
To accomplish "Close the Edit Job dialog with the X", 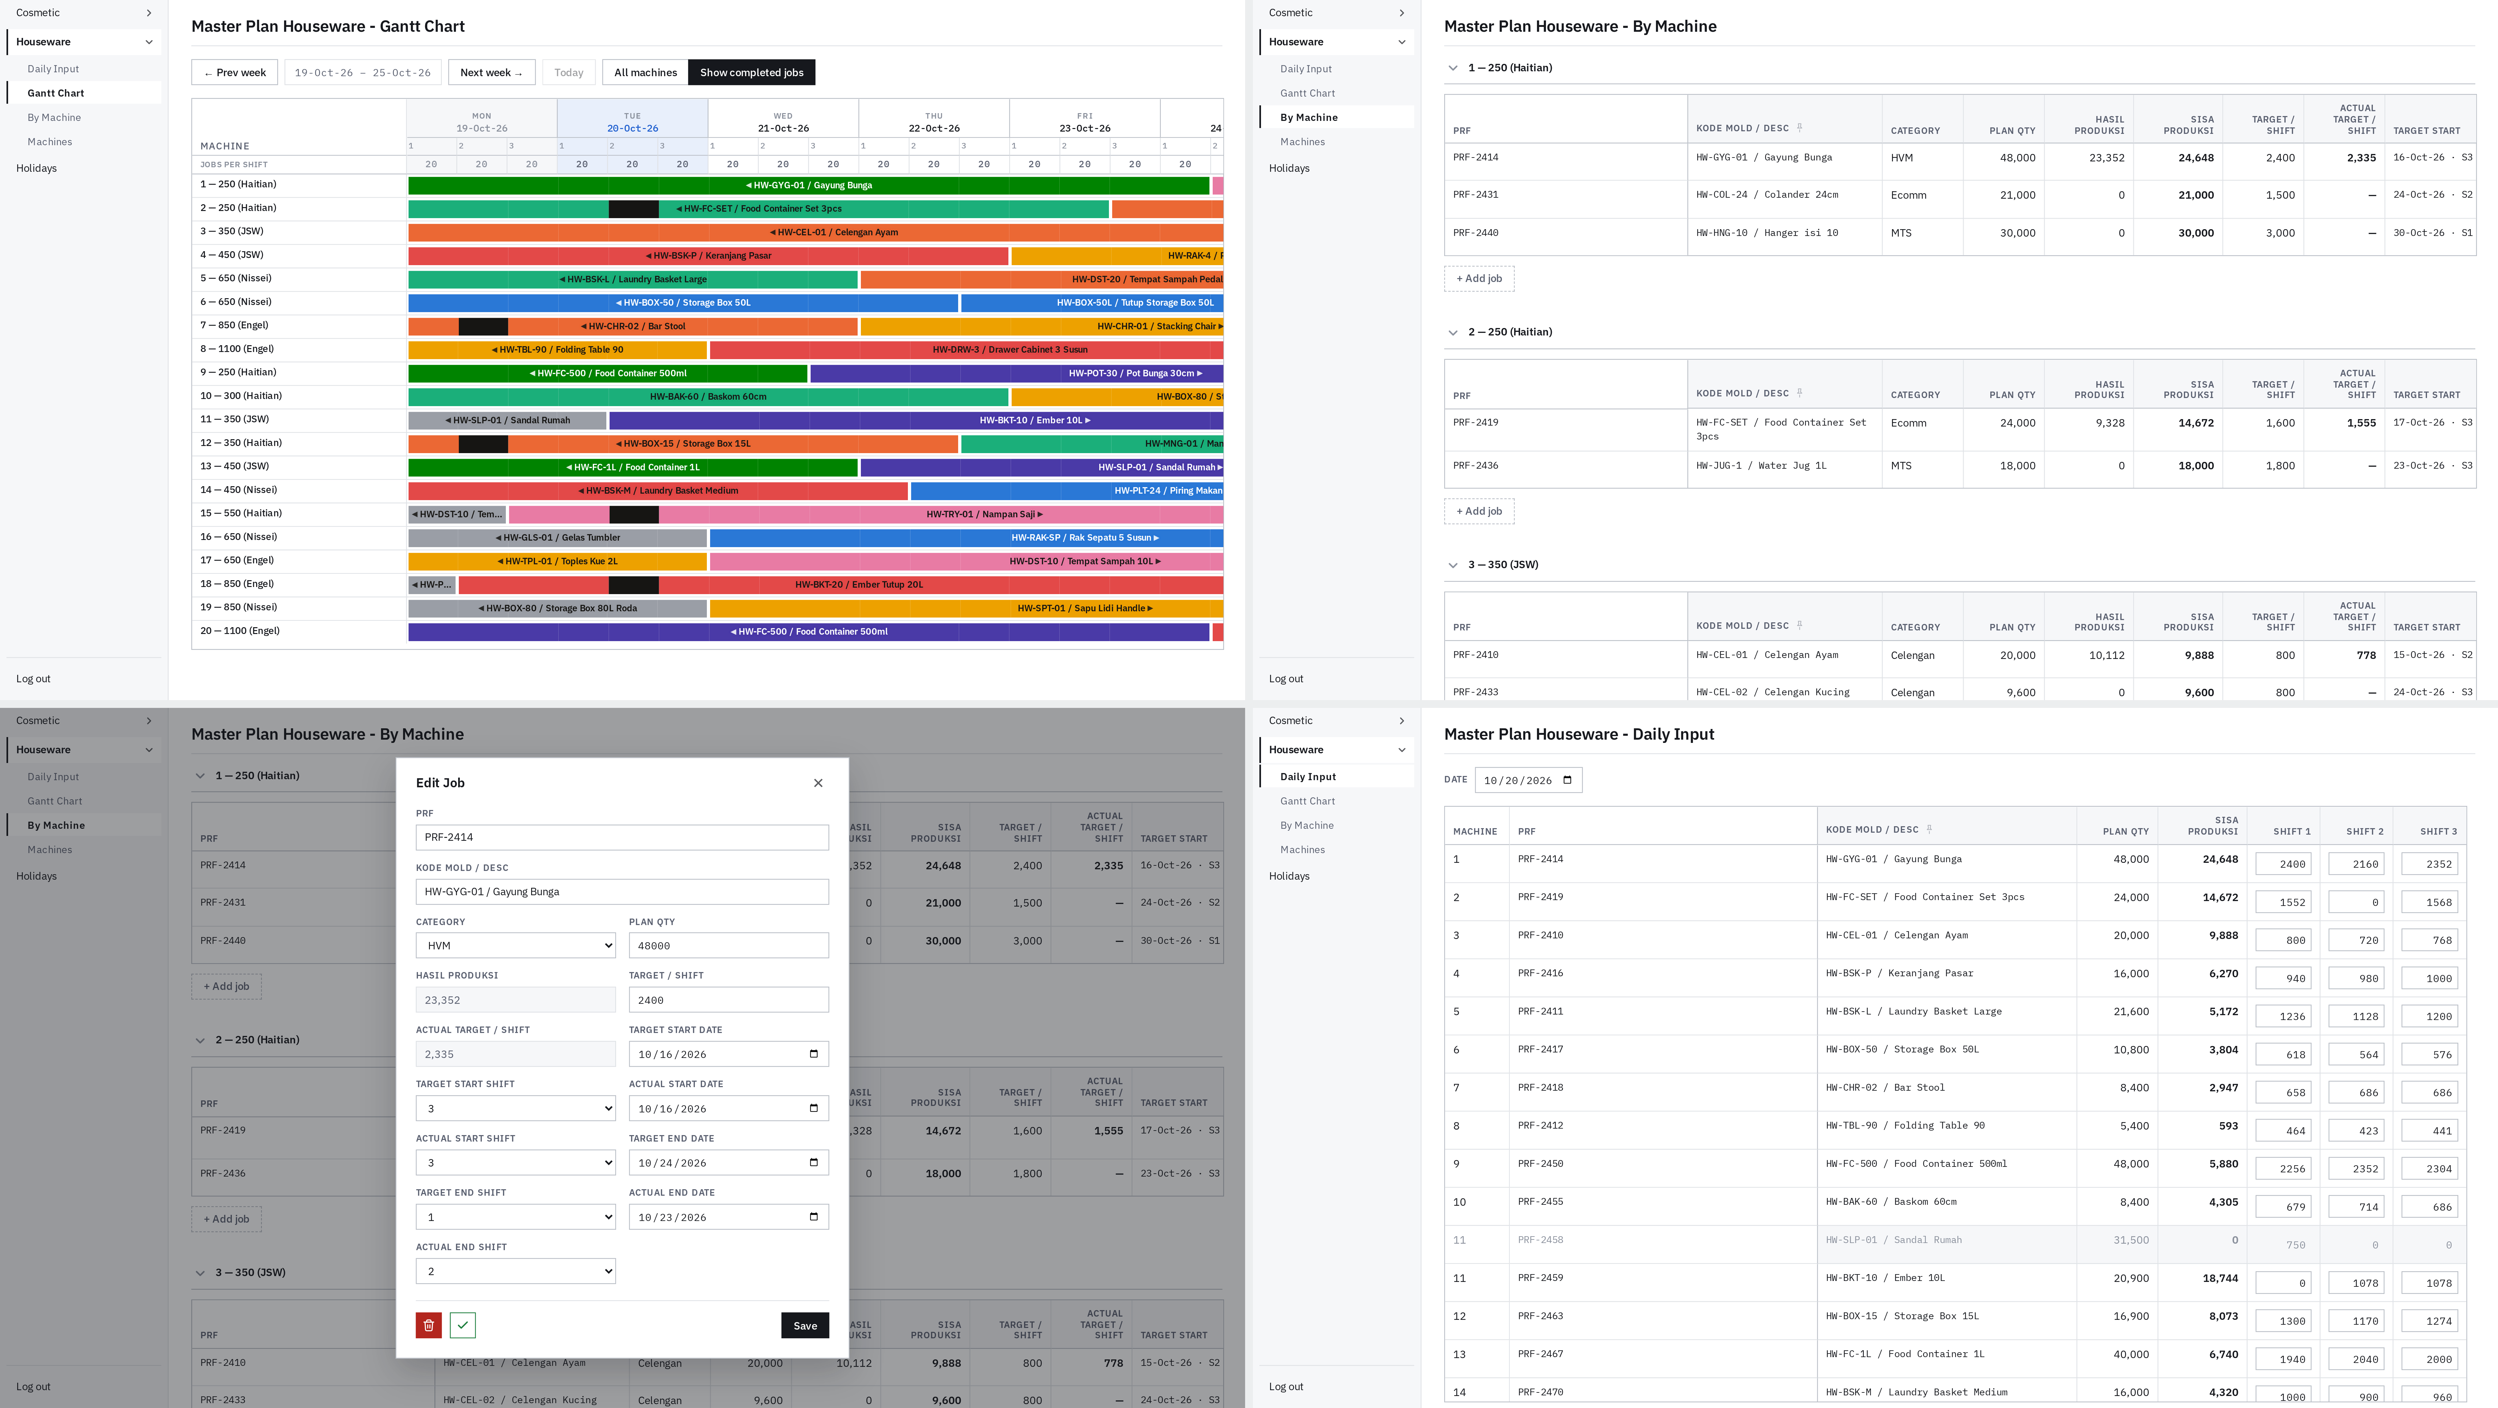I will (818, 783).
